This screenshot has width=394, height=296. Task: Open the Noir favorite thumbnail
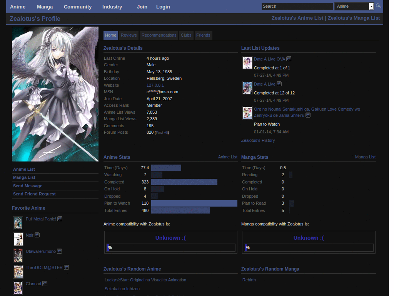(x=18, y=239)
